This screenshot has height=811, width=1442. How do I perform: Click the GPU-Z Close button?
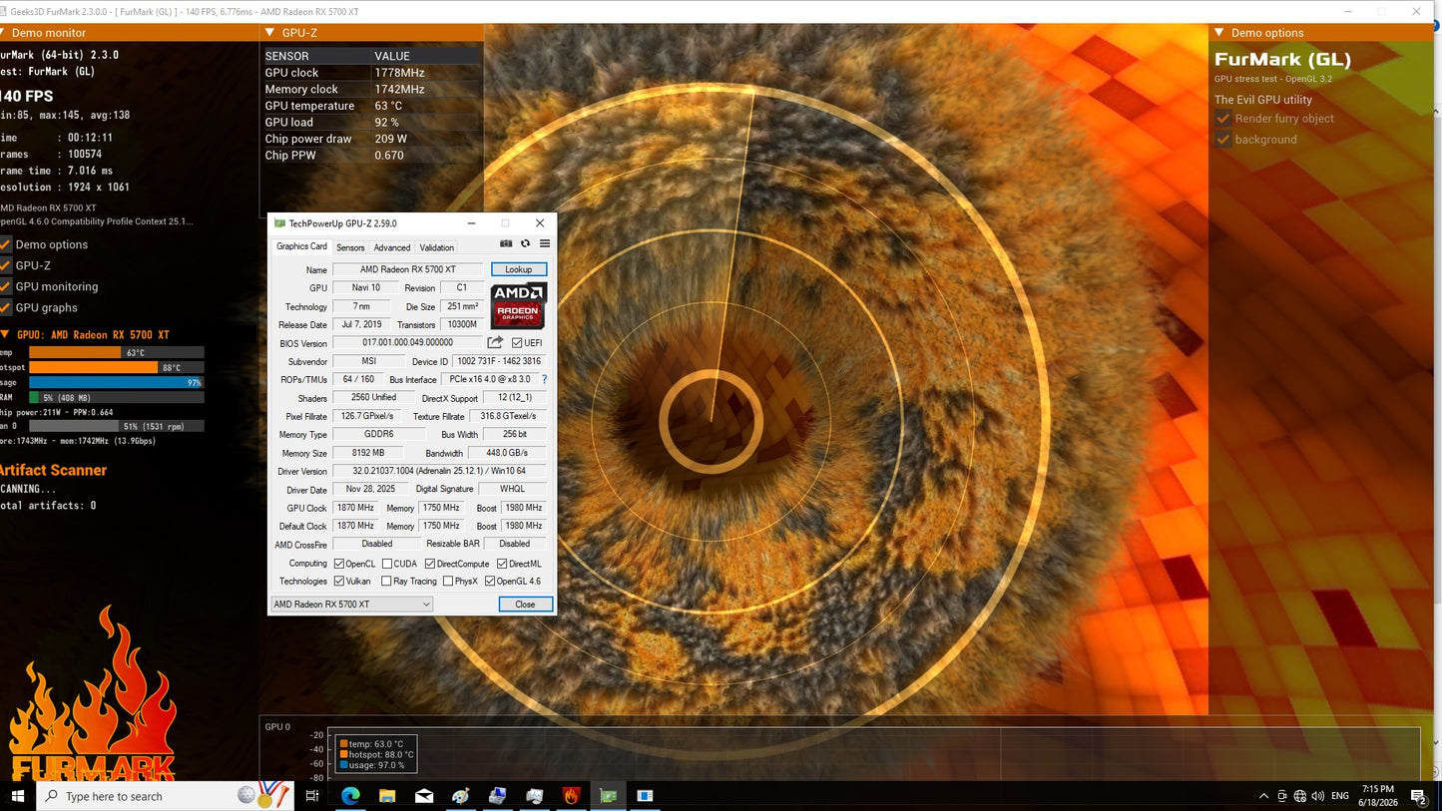click(x=525, y=605)
